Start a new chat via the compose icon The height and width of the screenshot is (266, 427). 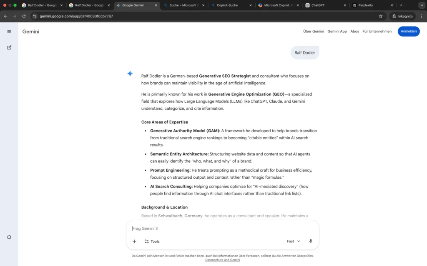coord(9,47)
